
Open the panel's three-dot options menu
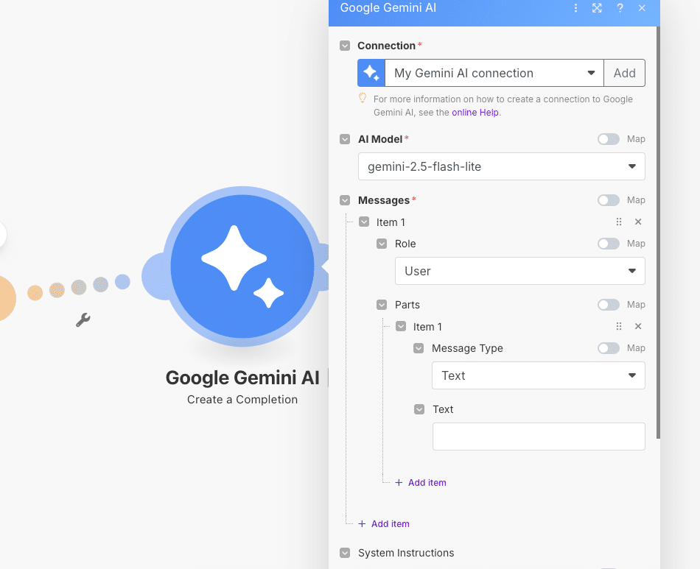[576, 8]
